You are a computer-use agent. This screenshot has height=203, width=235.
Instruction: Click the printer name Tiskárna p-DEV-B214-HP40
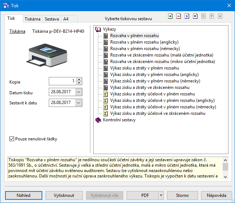58,31
